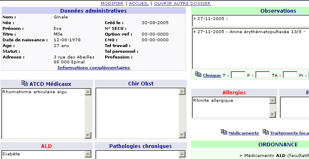This screenshot has width=309, height=159.
Task: Click the first name Eva
Action: (57, 29)
